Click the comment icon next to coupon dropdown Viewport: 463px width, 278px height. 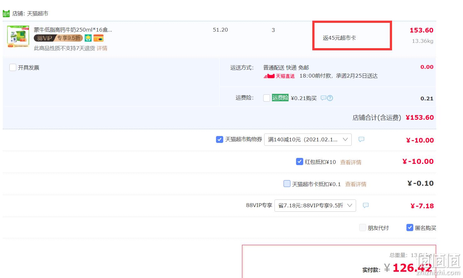361,139
